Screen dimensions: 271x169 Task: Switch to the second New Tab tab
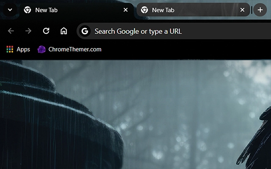tap(193, 10)
